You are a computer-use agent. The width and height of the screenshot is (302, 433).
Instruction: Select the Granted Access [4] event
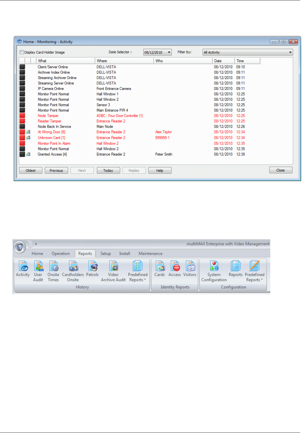[x=52, y=154]
